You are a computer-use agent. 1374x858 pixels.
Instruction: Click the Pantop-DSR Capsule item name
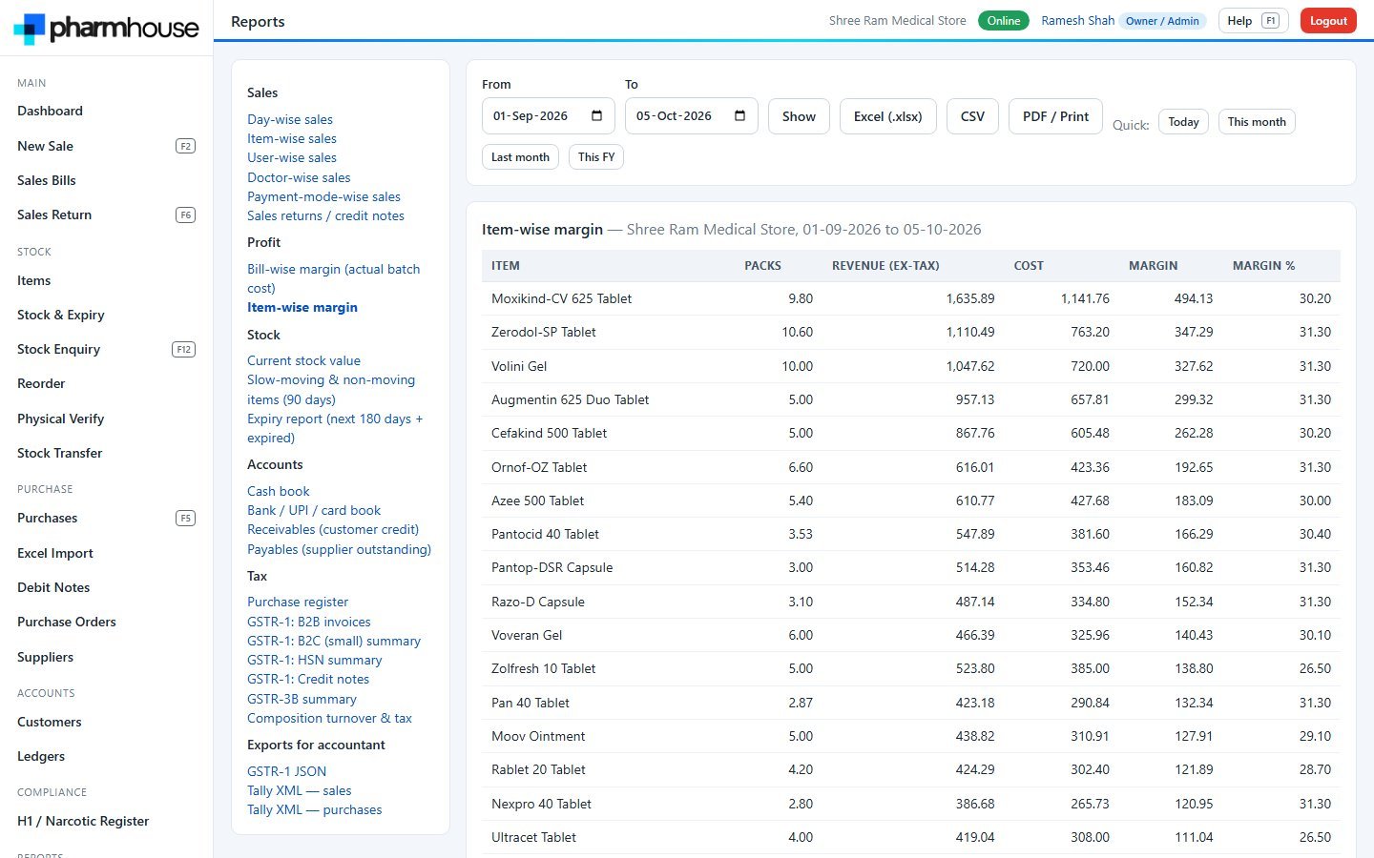tap(552, 567)
